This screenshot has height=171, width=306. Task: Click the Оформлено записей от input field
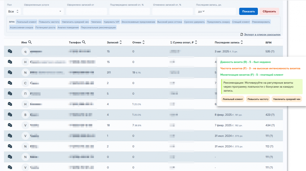(x=86, y=11)
